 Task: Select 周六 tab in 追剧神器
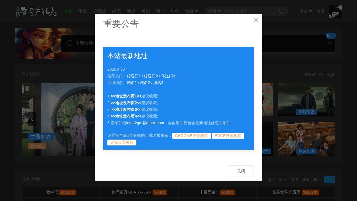(x=318, y=180)
